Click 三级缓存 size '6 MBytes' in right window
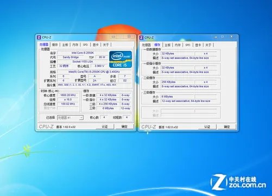The image size is (272, 196). pyautogui.click(x=178, y=97)
